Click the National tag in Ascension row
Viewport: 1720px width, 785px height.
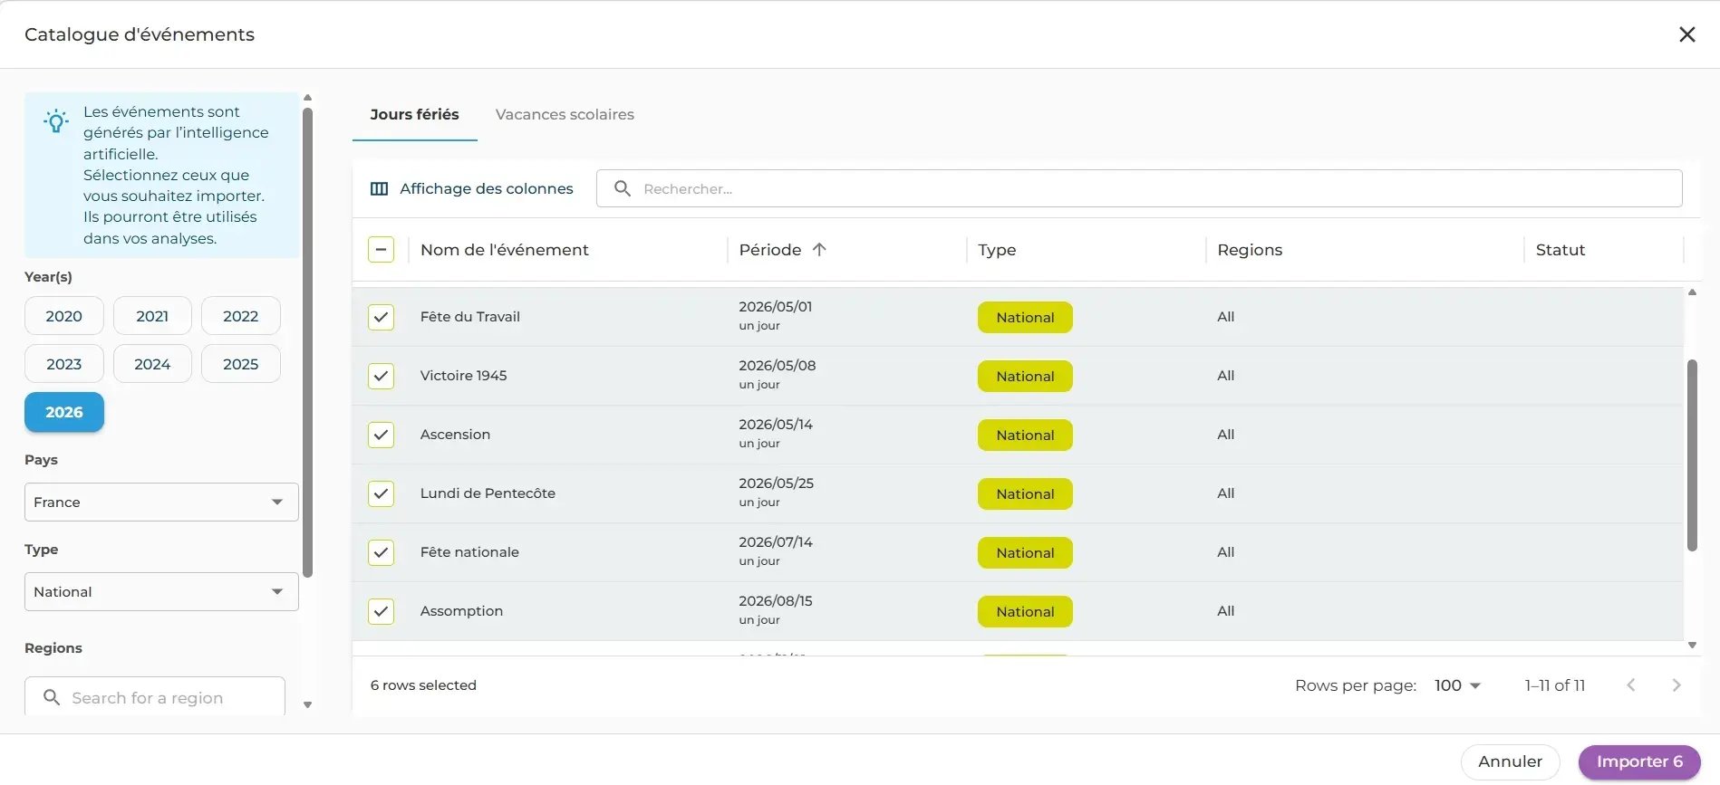pyautogui.click(x=1025, y=436)
